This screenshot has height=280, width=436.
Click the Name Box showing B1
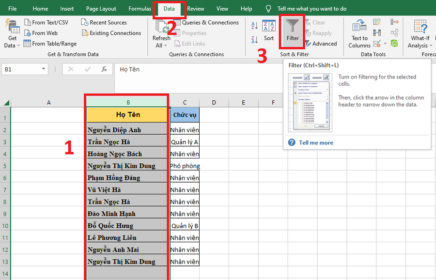point(21,69)
